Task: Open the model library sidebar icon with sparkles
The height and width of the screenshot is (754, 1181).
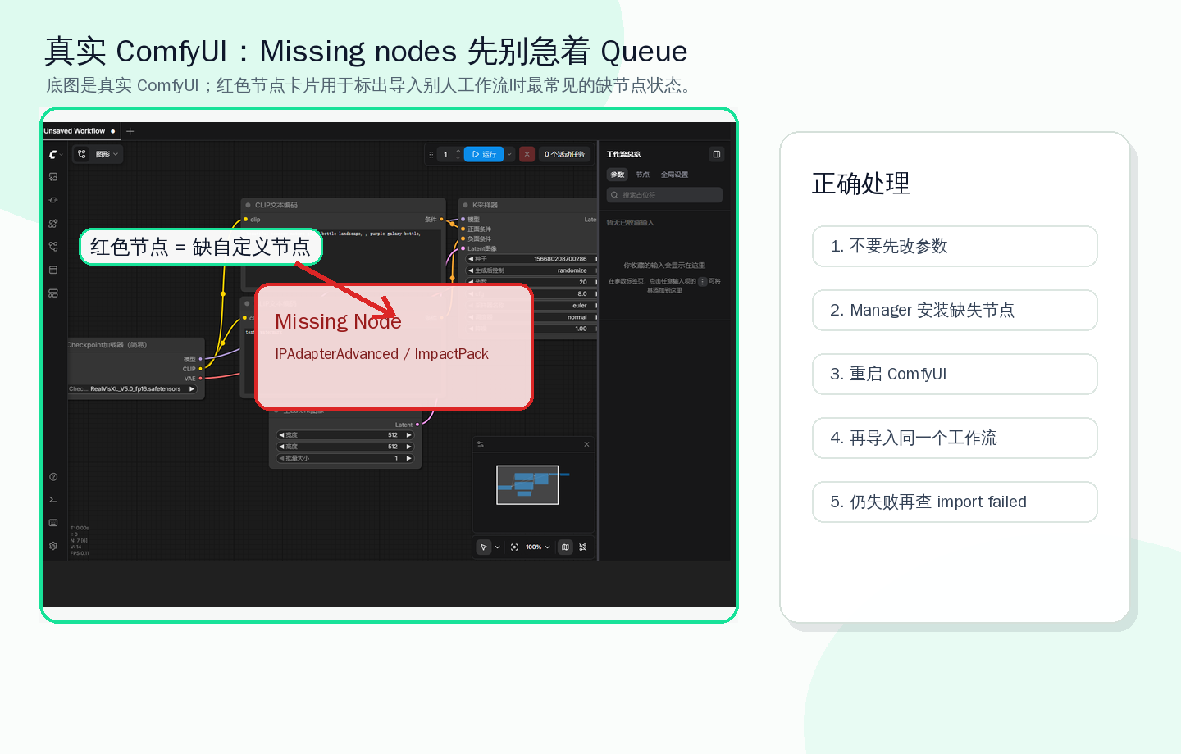Action: coord(53,223)
